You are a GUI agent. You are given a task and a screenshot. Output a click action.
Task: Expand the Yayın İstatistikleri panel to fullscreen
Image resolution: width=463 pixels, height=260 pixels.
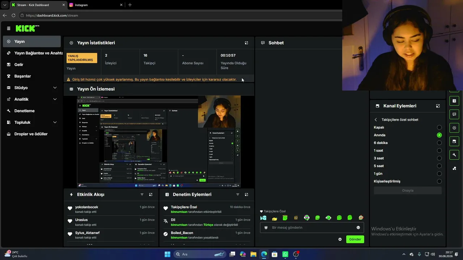246,43
